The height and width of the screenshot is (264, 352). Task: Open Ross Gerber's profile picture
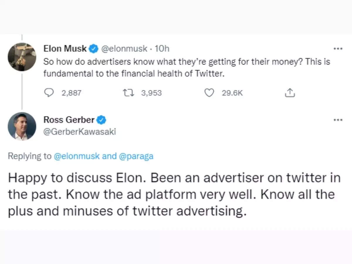point(22,126)
